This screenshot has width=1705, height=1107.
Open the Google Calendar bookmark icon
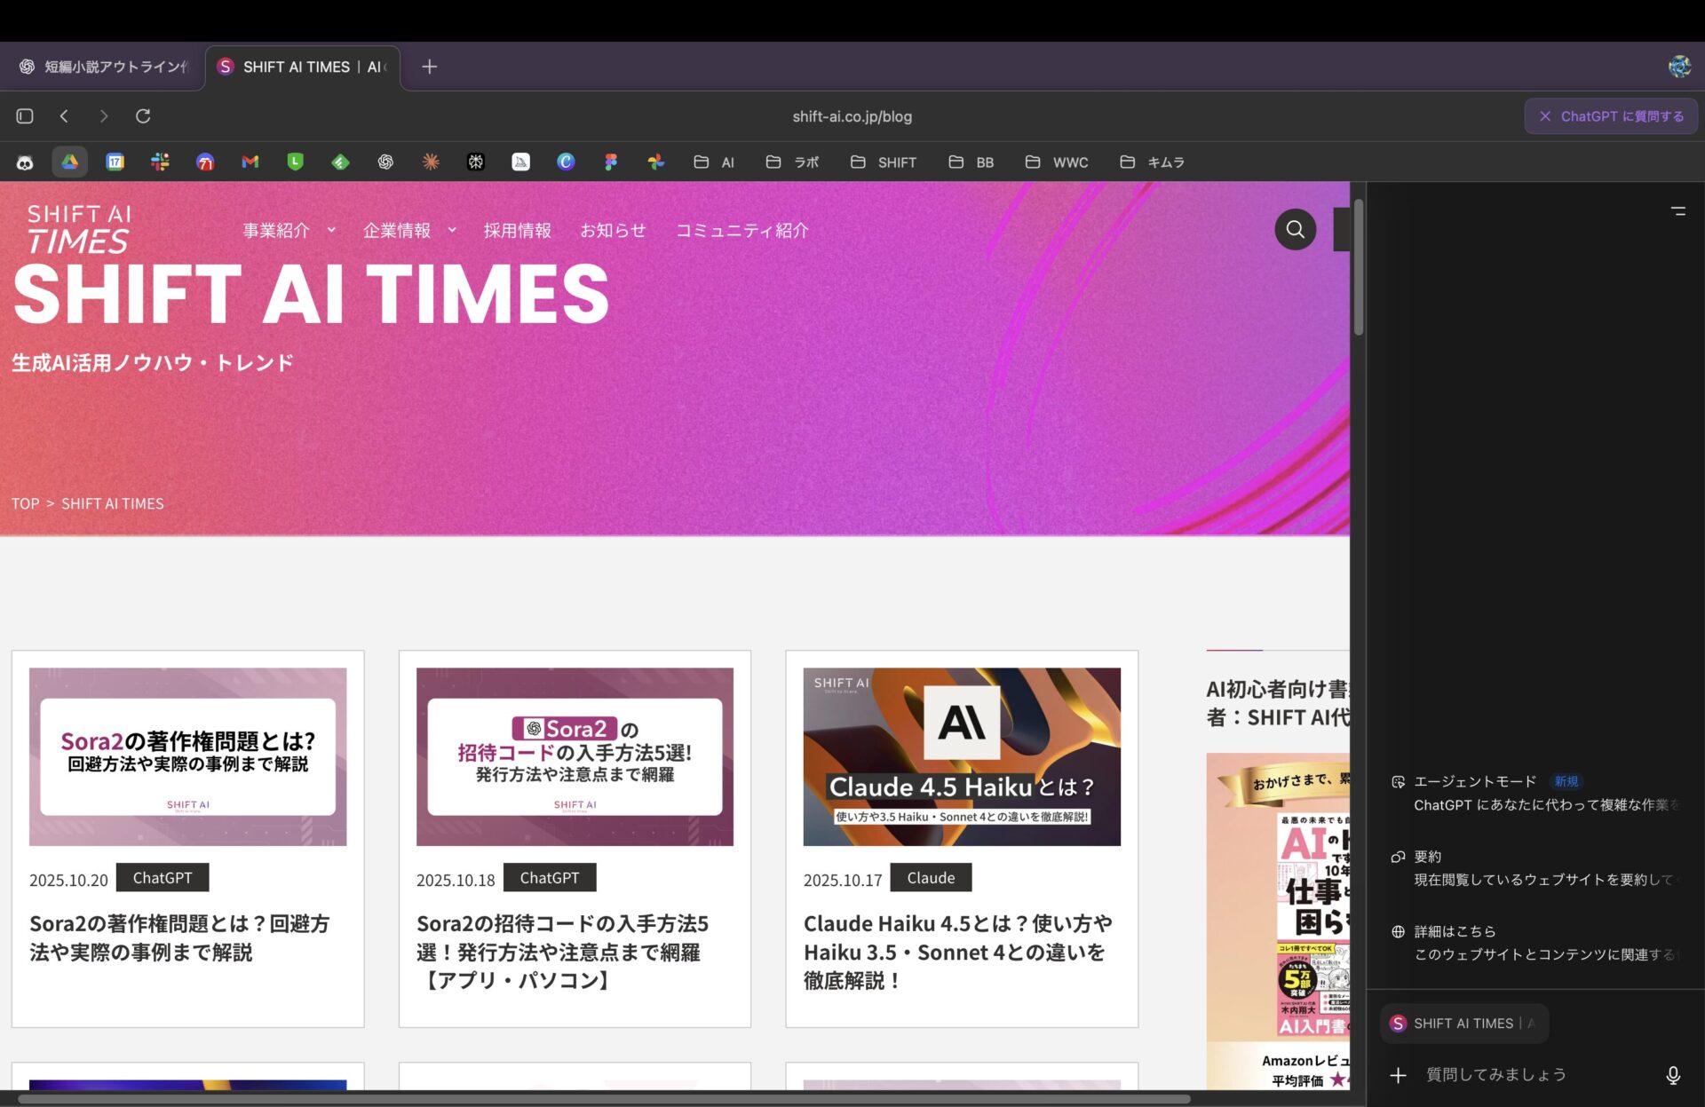[115, 162]
